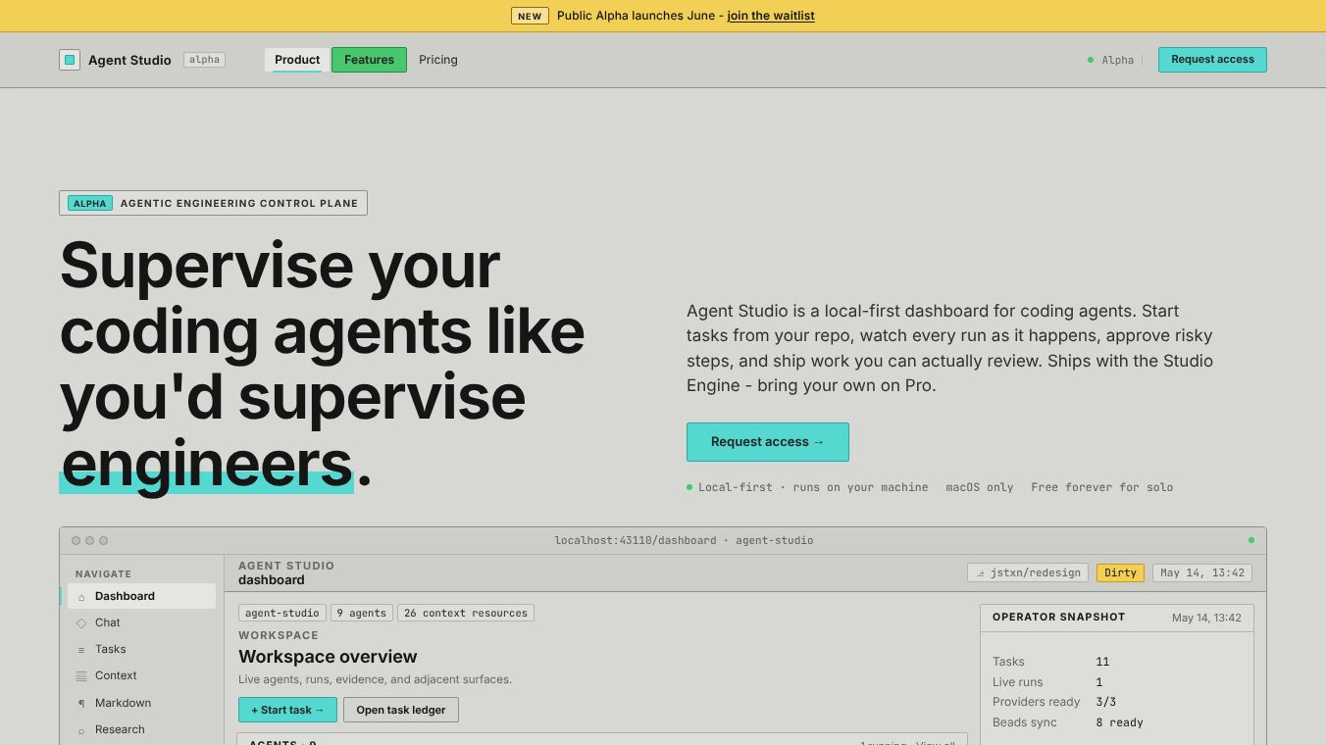Follow the join the waitlist link
Image resolution: width=1326 pixels, height=745 pixels.
coord(771,16)
